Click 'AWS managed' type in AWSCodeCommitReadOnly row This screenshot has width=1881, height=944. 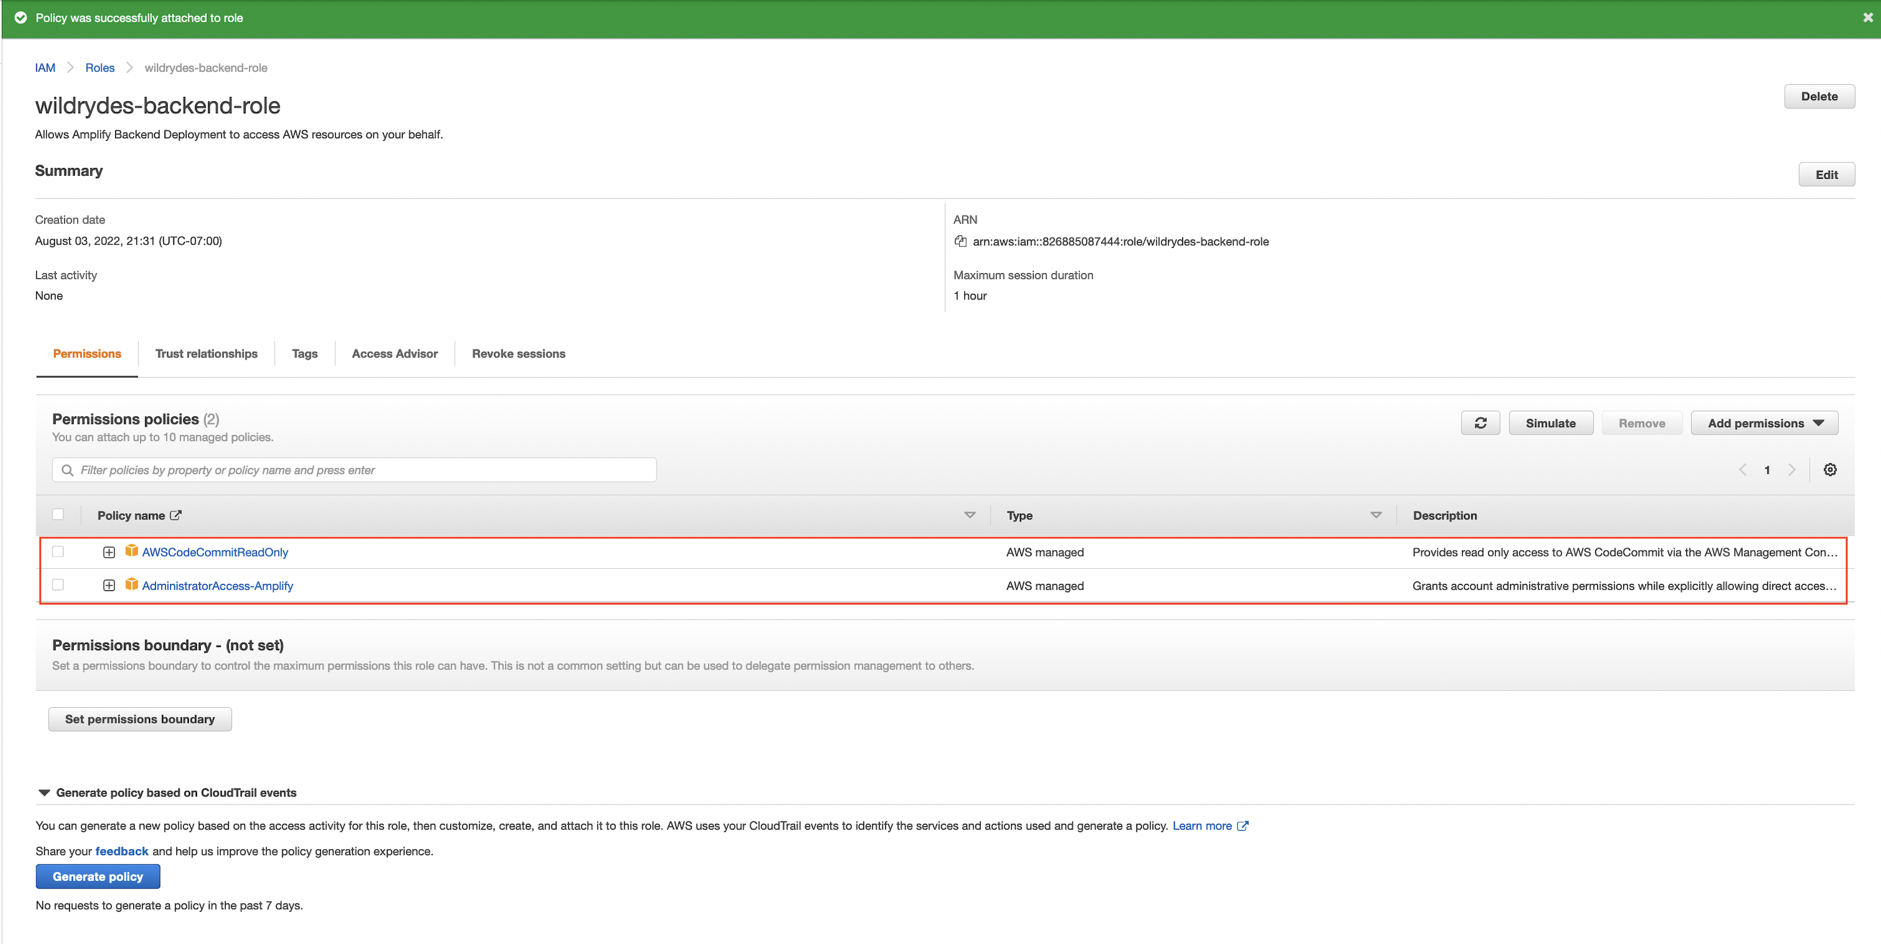(1044, 552)
